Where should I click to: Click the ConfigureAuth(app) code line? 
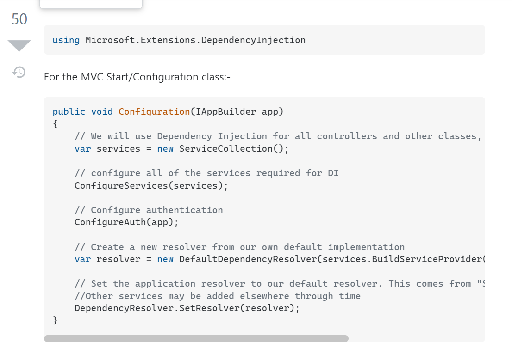click(126, 222)
